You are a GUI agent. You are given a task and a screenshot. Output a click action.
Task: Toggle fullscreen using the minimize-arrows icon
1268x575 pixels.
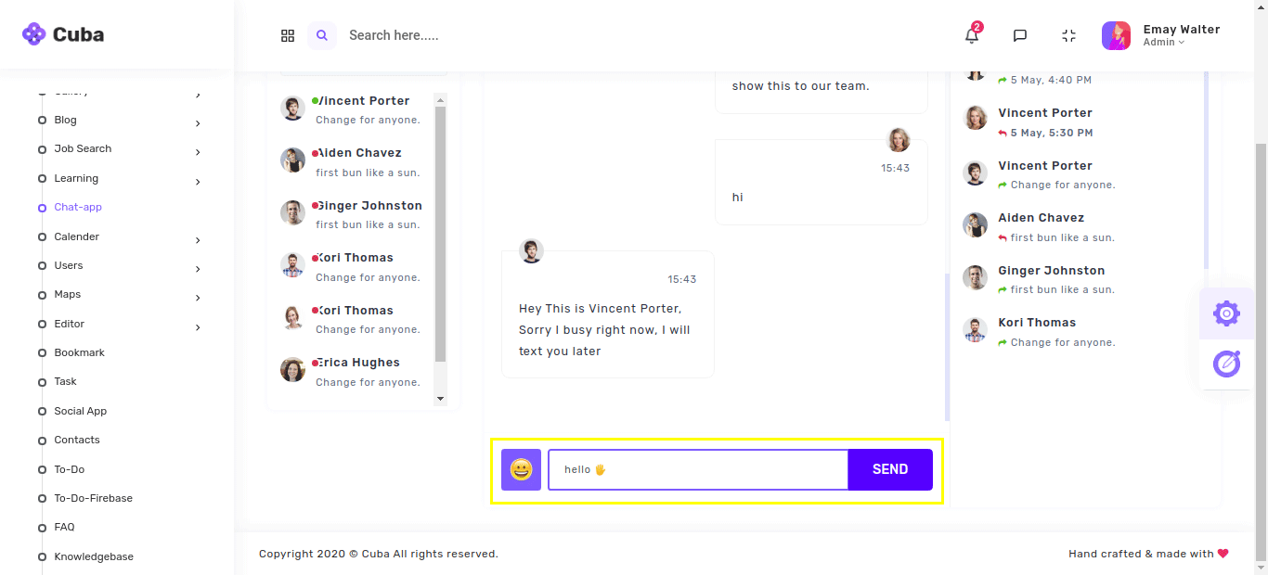pos(1068,36)
